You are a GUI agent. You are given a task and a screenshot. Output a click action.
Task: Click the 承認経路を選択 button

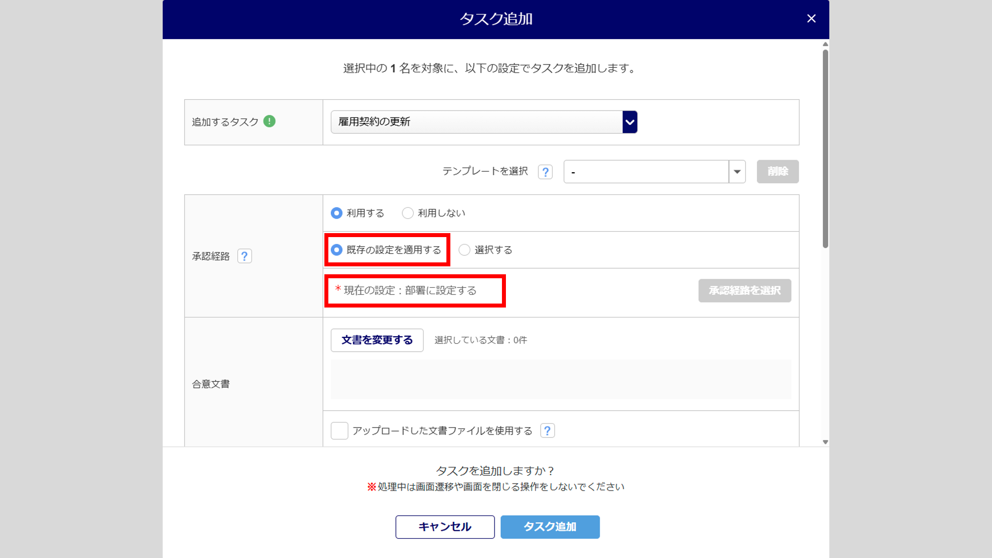[744, 291]
